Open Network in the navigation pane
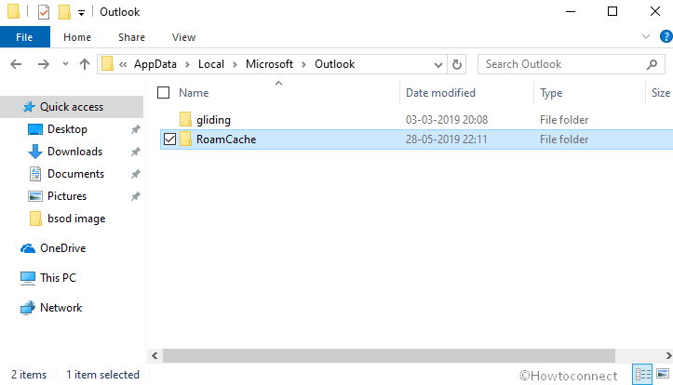Image resolution: width=673 pixels, height=385 pixels. (x=61, y=308)
